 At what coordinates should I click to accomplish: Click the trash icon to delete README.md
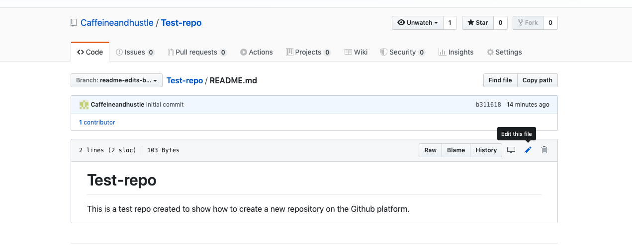coord(544,150)
